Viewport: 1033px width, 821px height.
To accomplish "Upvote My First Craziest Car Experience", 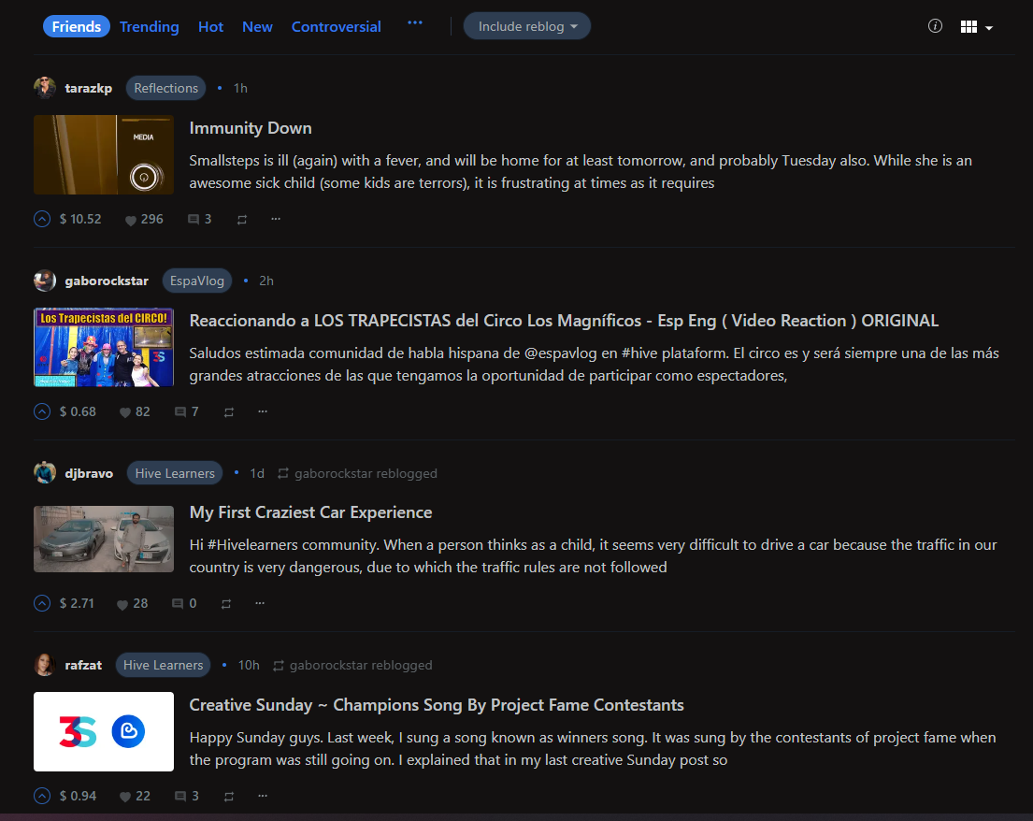I will 41,603.
